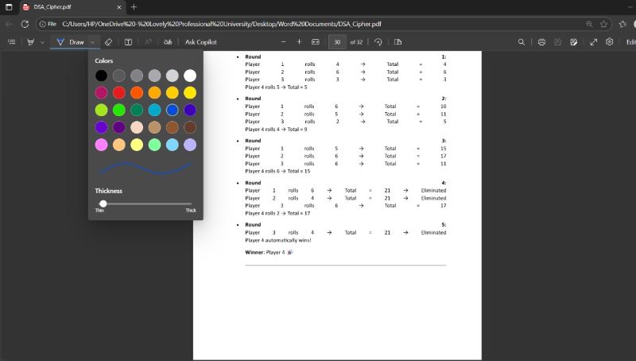Click "Player 4 rolls 5 → Total = 5" line
Image resolution: width=636 pixels, height=361 pixels.
pyautogui.click(x=276, y=87)
